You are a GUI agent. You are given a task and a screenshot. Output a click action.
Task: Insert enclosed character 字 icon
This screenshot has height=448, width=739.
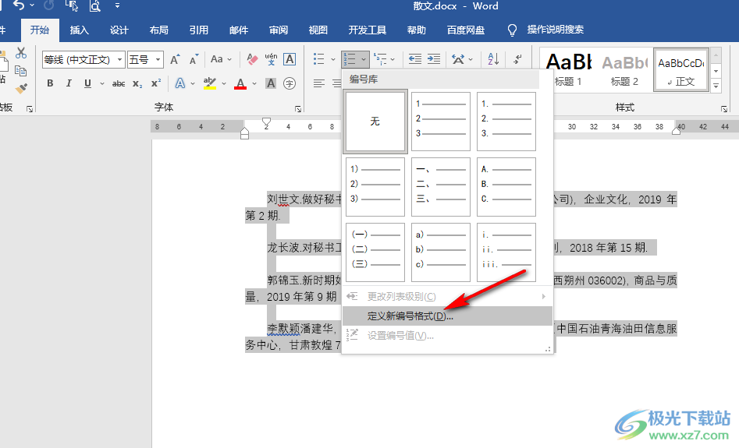pos(290,84)
